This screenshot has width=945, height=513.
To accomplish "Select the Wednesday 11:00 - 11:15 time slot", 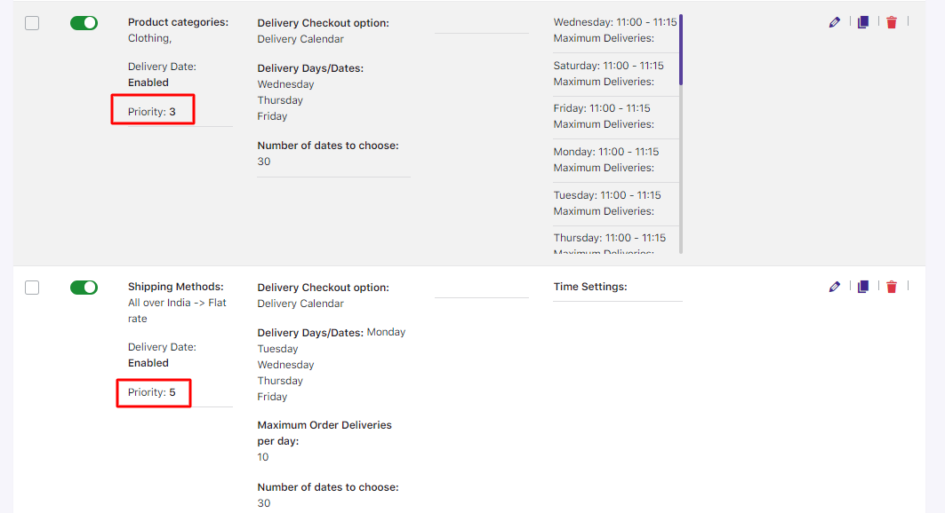I will tap(614, 22).
